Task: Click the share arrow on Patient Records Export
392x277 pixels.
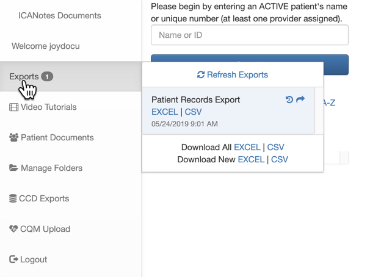Action: tap(300, 99)
